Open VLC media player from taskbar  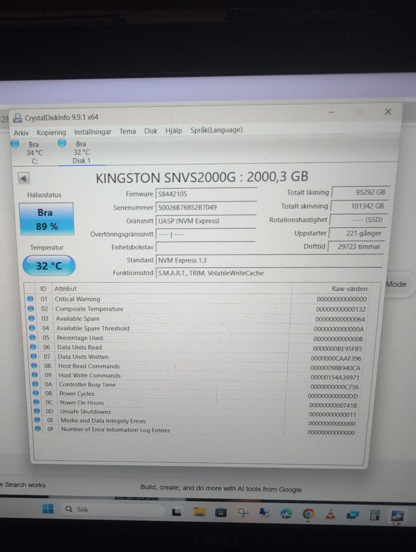click(x=330, y=514)
